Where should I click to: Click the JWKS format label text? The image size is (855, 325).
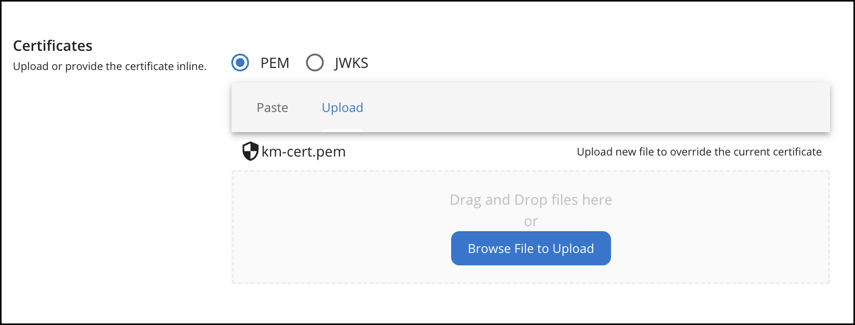coord(351,63)
